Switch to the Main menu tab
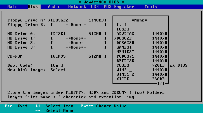This screenshot has width=203, height=113. pyautogui.click(x=12, y=6)
